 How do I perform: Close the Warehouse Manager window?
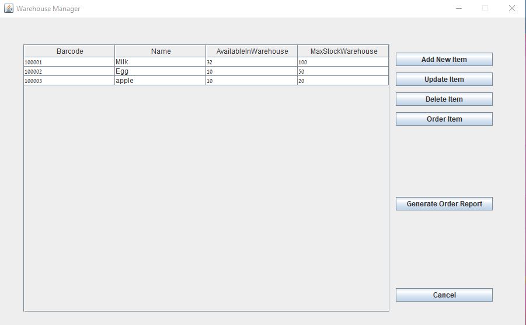(512, 8)
